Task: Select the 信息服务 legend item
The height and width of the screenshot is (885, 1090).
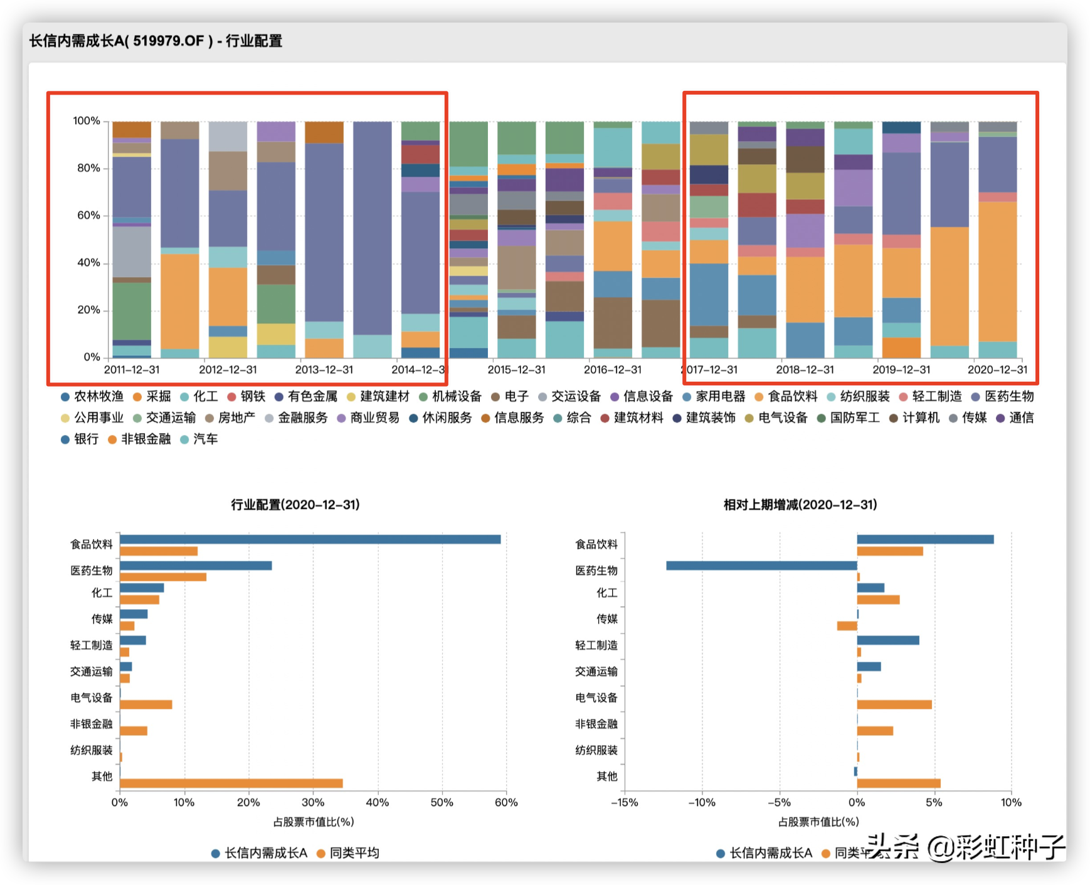Action: (512, 417)
